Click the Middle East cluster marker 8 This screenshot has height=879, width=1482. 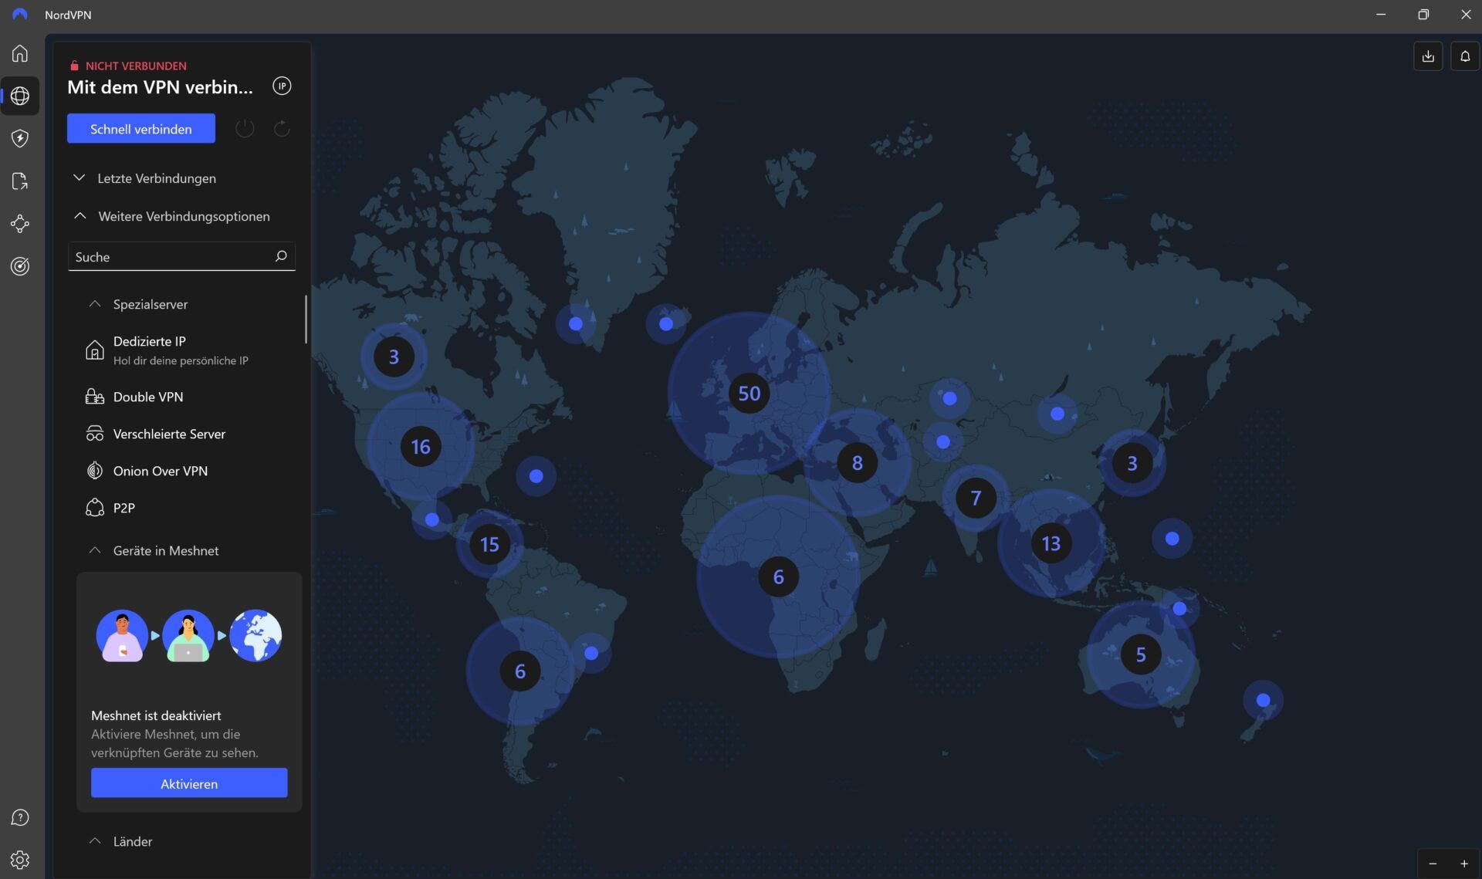pyautogui.click(x=858, y=462)
